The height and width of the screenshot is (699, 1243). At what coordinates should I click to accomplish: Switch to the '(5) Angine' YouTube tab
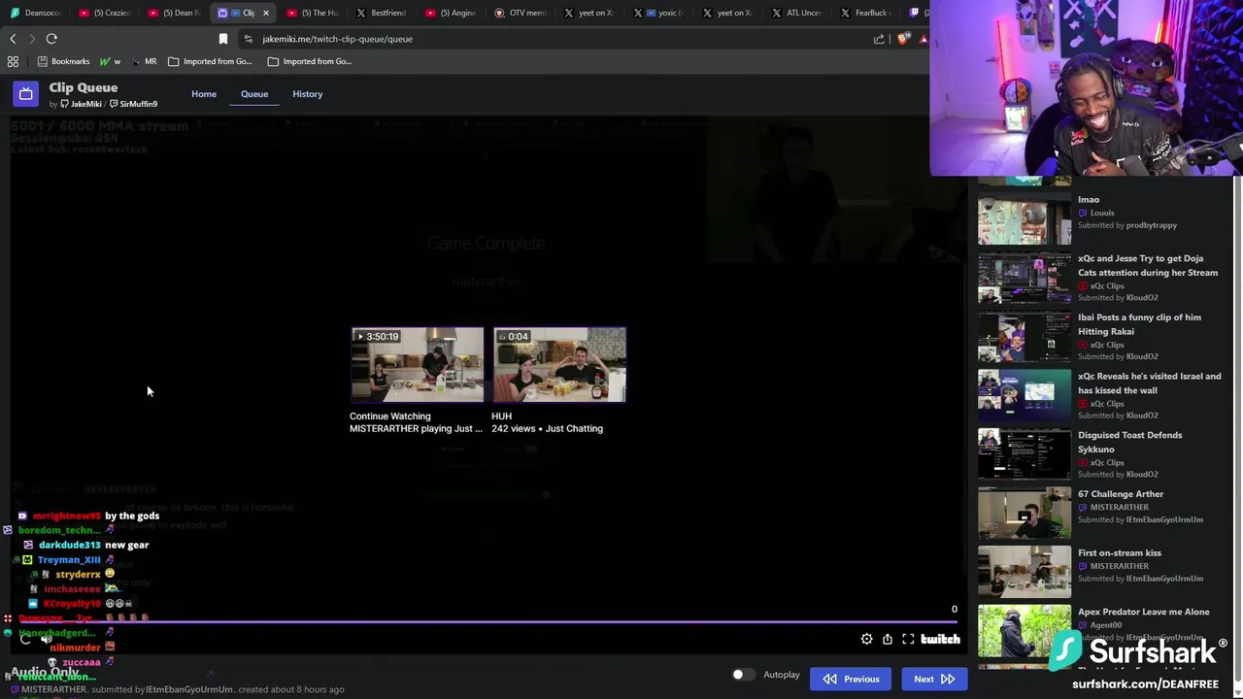pyautogui.click(x=452, y=13)
